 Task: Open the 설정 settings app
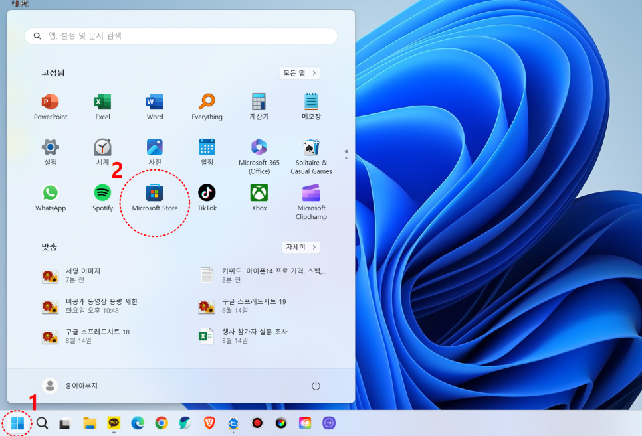pos(51,152)
